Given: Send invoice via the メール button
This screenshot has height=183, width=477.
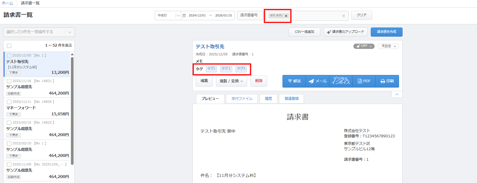Looking at the screenshot, I should click(x=317, y=81).
